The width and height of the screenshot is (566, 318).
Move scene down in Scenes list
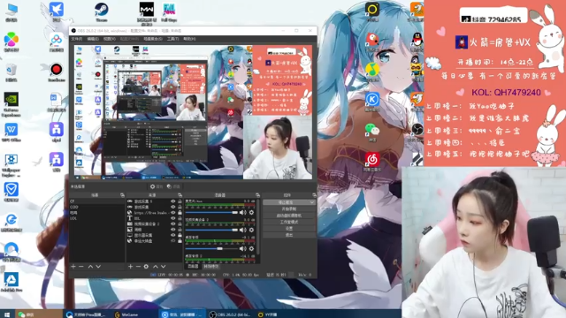[x=98, y=267]
